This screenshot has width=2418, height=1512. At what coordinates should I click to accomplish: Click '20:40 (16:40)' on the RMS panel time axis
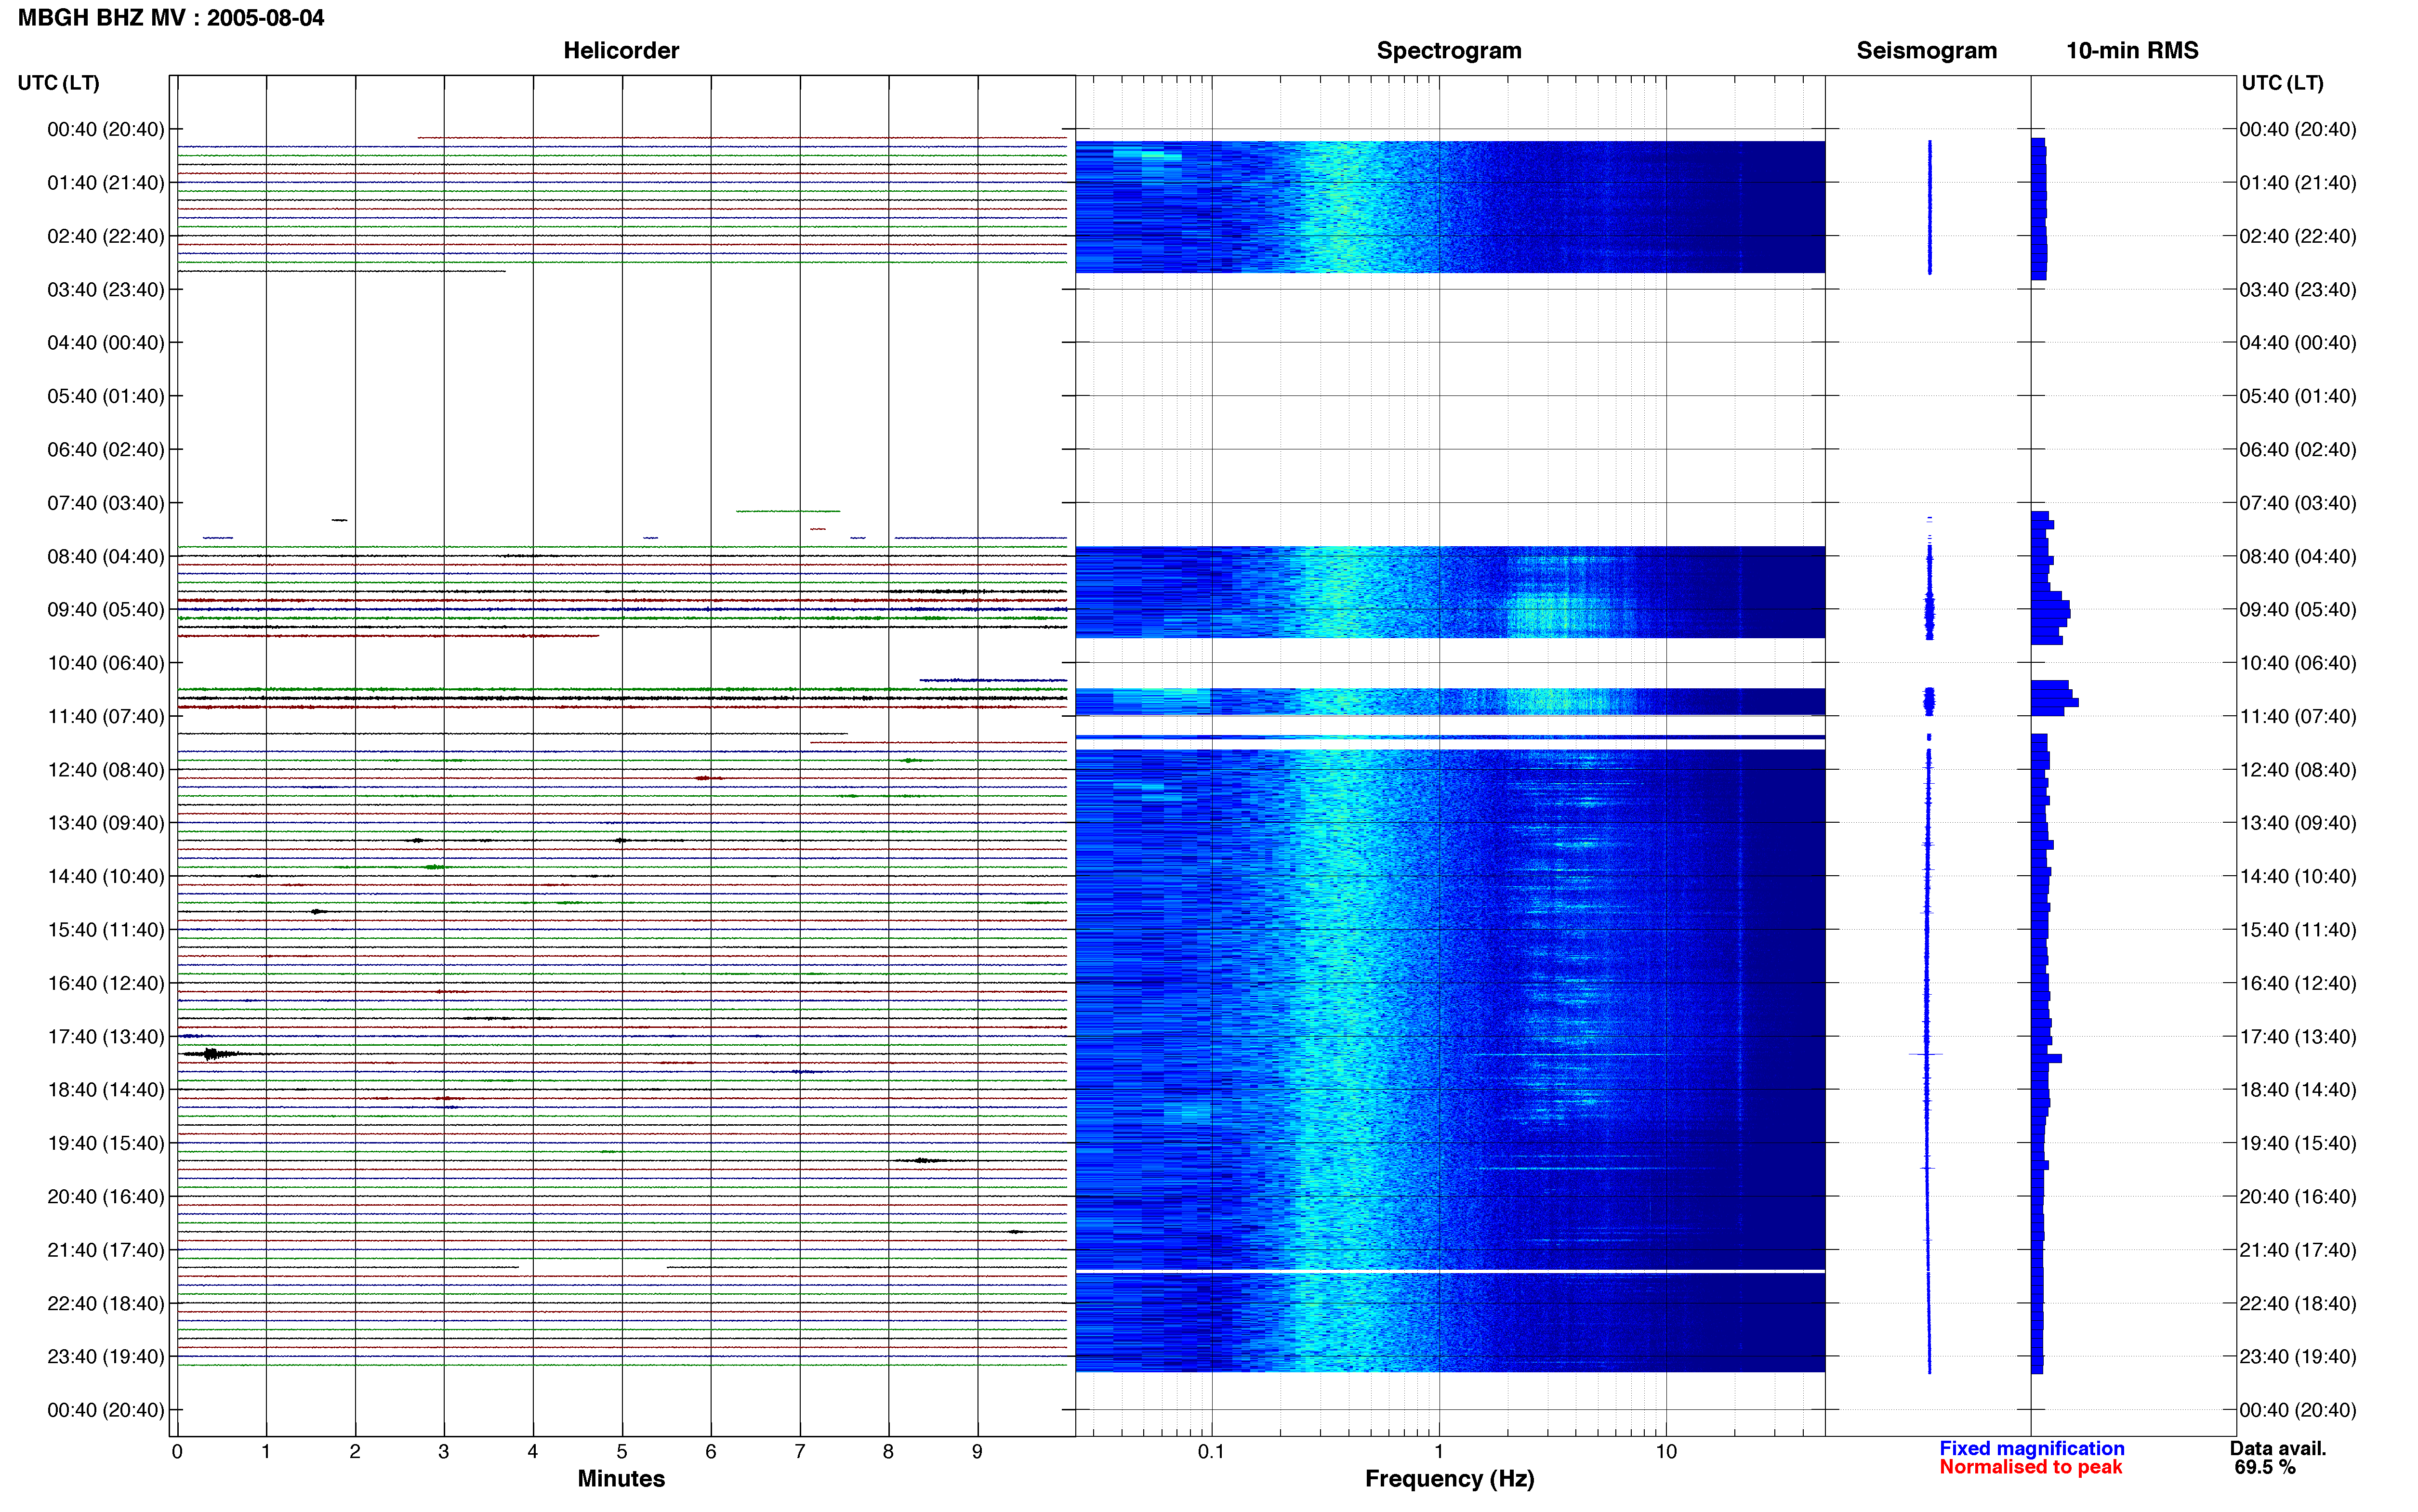click(2298, 1197)
